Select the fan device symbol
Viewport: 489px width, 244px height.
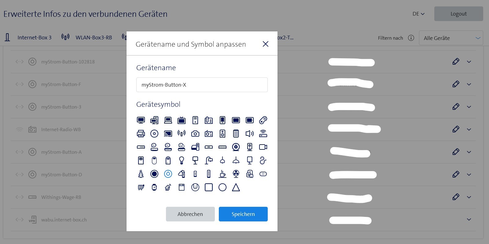(236, 174)
